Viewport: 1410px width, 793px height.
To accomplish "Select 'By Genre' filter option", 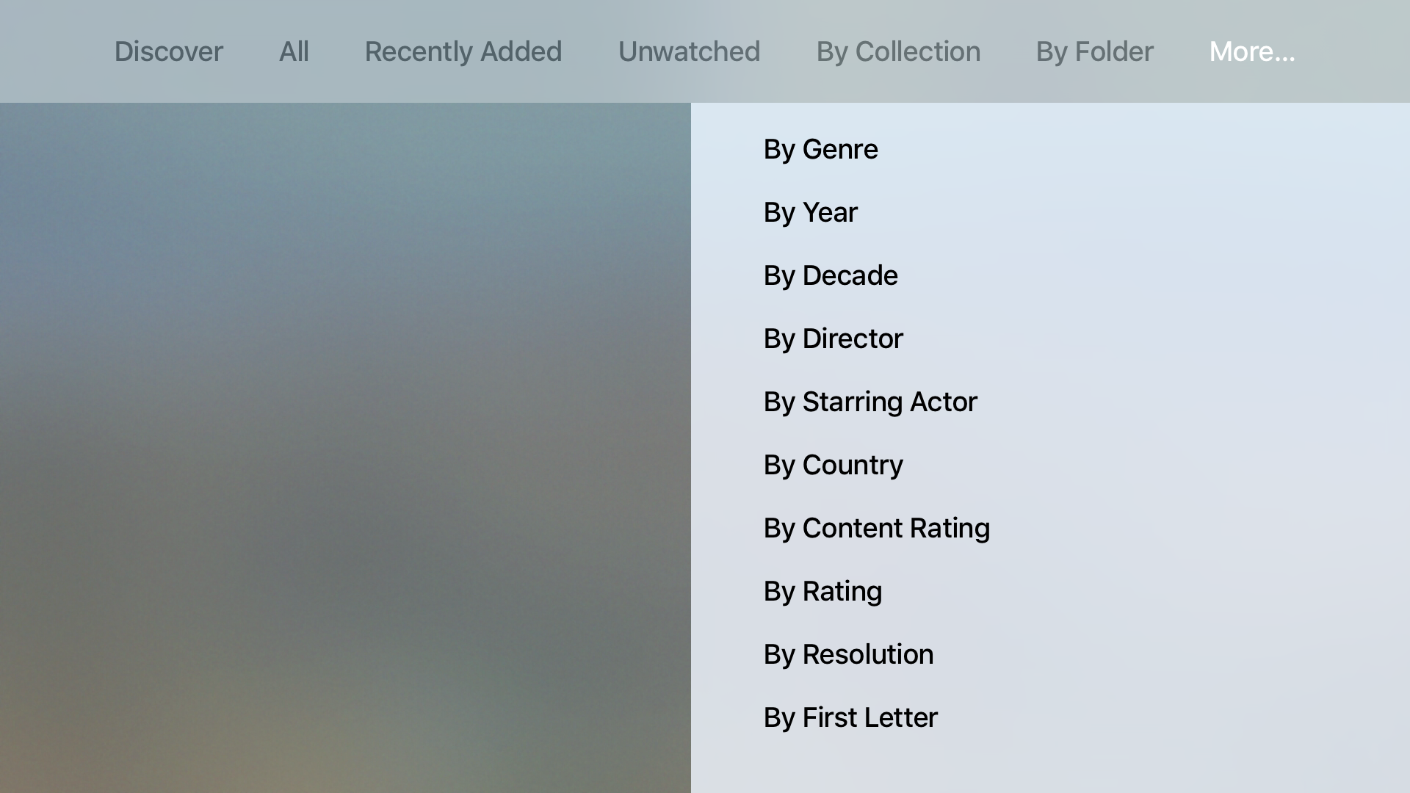I will (x=820, y=148).
